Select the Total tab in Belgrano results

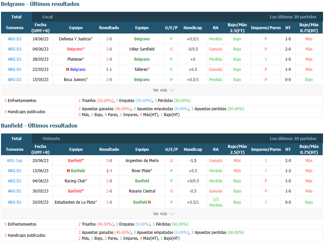[16, 17]
